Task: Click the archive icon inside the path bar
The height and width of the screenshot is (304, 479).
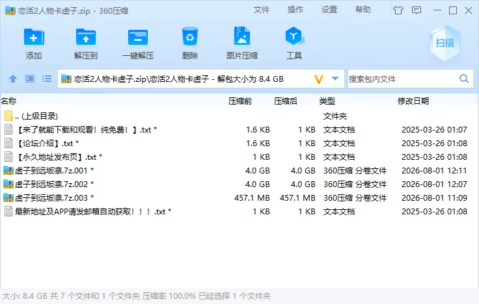Action: point(66,79)
